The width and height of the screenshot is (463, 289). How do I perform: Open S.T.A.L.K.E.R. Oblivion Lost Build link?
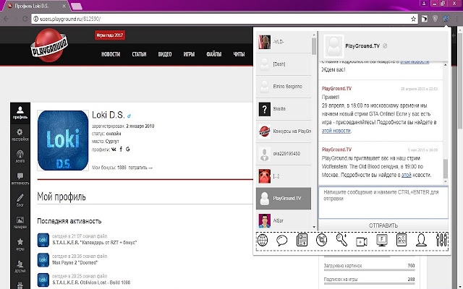[x=91, y=282]
